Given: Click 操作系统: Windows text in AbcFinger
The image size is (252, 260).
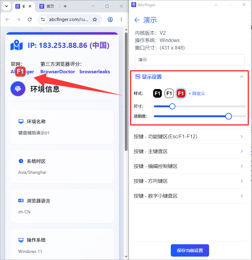Looking at the screenshot, I should point(157,40).
